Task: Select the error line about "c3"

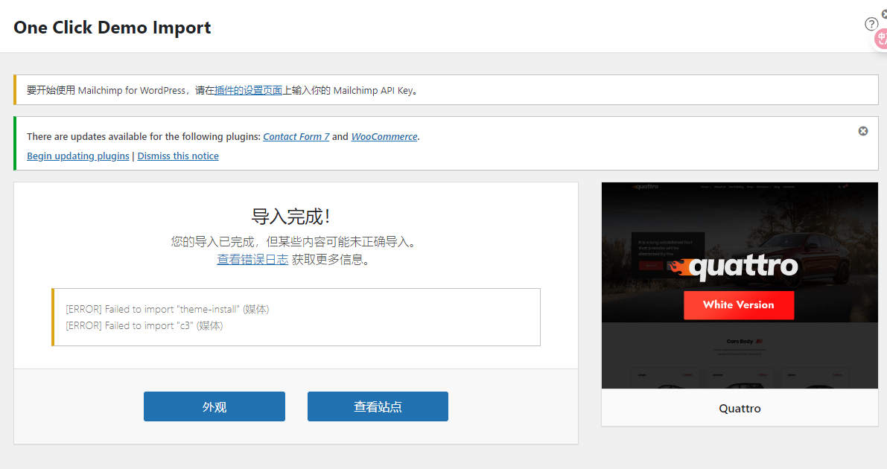Action: click(x=144, y=326)
